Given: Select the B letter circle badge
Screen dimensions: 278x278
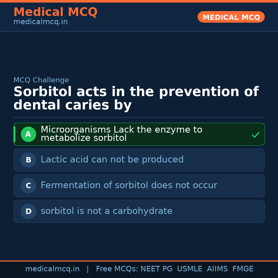Looking at the screenshot, I should pos(28,160).
